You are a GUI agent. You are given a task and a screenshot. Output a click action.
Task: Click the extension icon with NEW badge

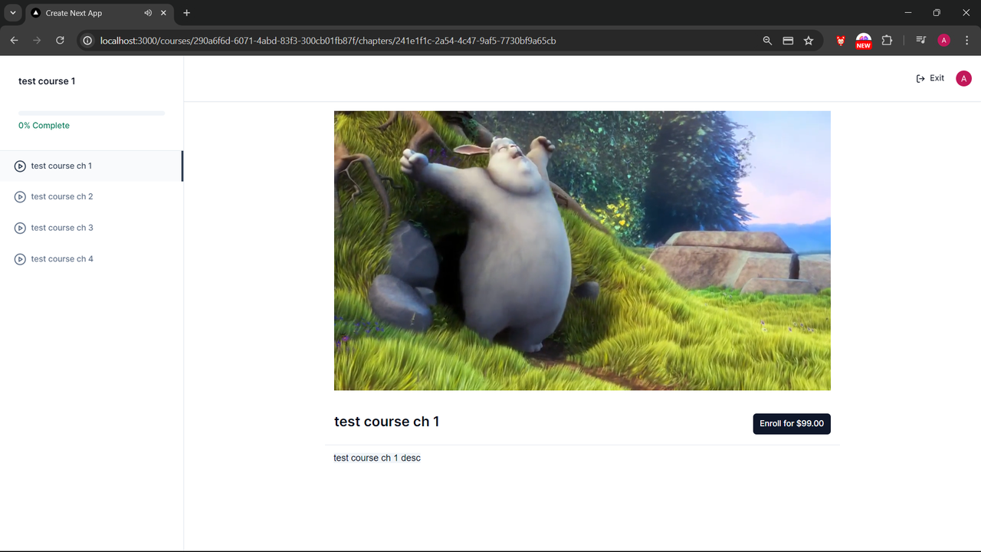[x=864, y=41]
